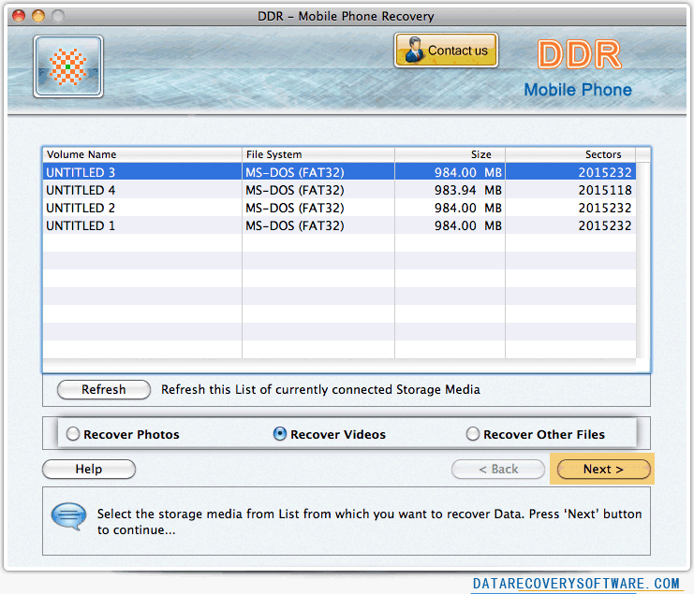Select the UNTITLED 4 volume row
694x594 pixels.
[140, 190]
